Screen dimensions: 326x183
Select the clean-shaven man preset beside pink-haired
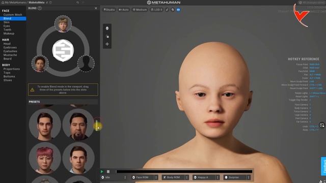pyautogui.click(x=78, y=158)
